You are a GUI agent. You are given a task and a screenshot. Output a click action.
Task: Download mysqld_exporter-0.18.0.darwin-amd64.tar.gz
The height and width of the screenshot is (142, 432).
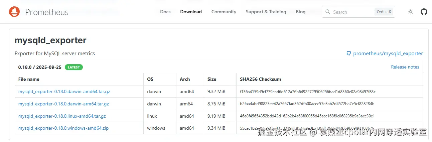point(64,91)
